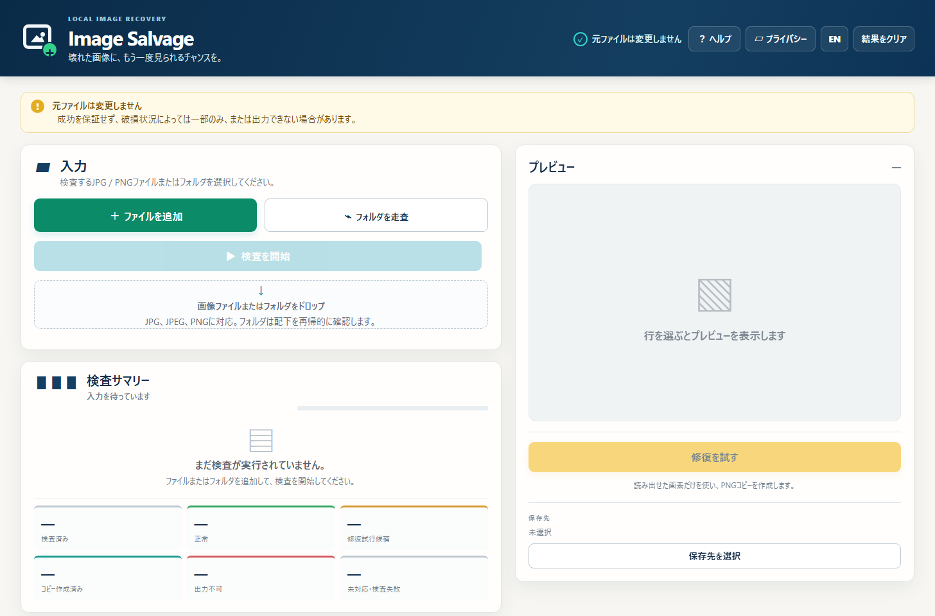The image size is (935, 616).
Task: Click the 修復を試す repair button
Action: pos(715,457)
